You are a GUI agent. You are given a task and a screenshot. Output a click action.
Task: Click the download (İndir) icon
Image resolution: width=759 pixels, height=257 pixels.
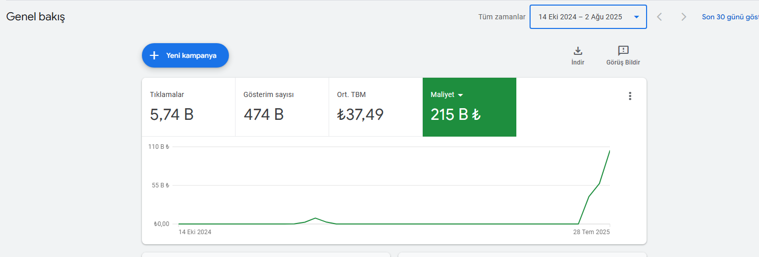[578, 50]
